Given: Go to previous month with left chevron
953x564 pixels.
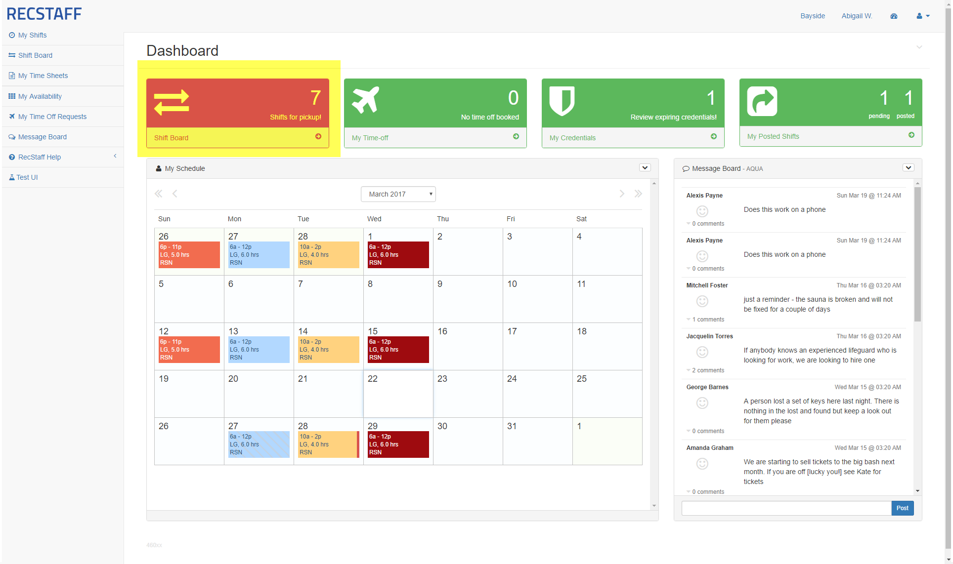Looking at the screenshot, I should (175, 194).
